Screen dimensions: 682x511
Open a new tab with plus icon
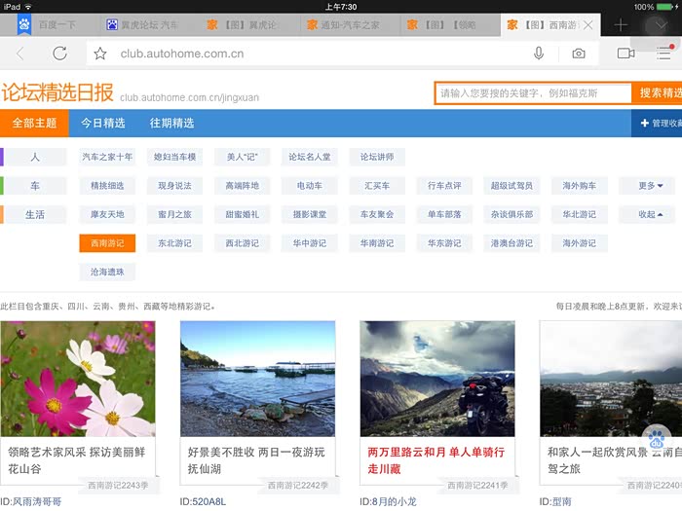click(x=621, y=24)
